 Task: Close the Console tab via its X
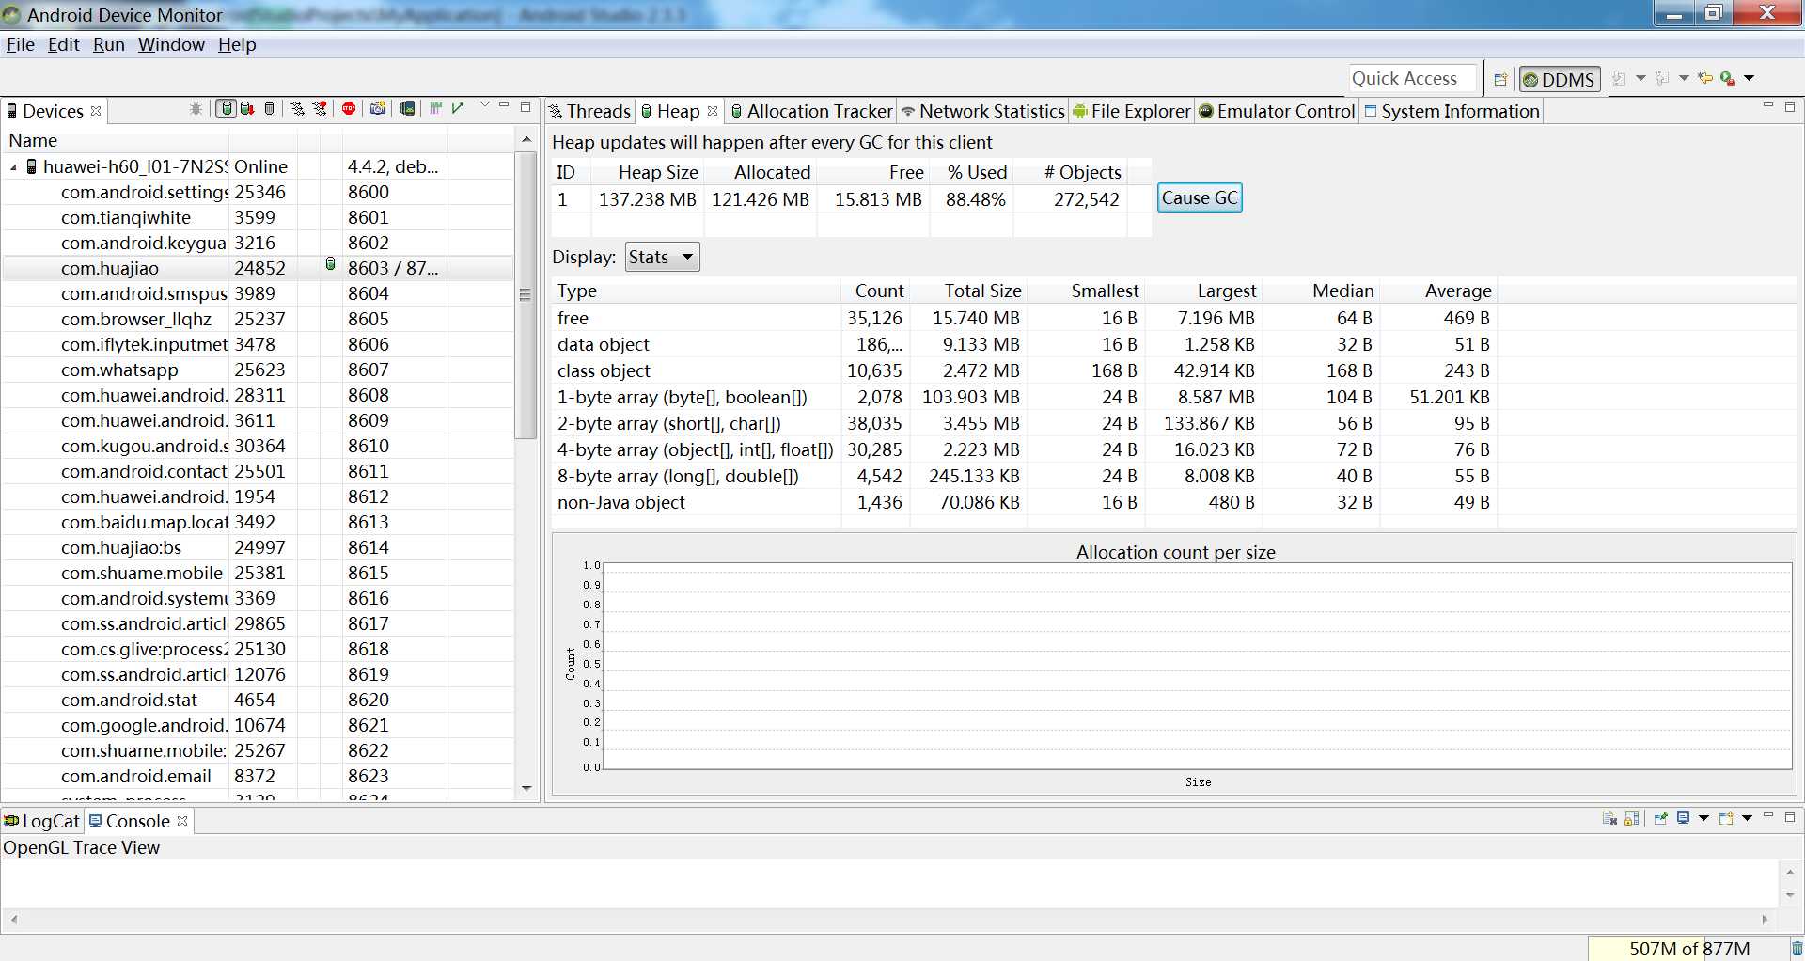coord(182,821)
